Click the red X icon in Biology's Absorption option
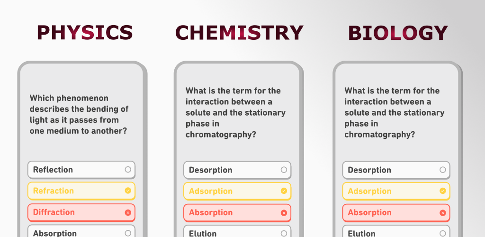The width and height of the screenshot is (485, 237). point(443,213)
